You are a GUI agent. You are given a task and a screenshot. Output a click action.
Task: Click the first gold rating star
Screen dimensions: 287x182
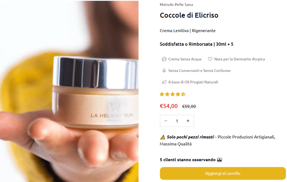[162, 94]
